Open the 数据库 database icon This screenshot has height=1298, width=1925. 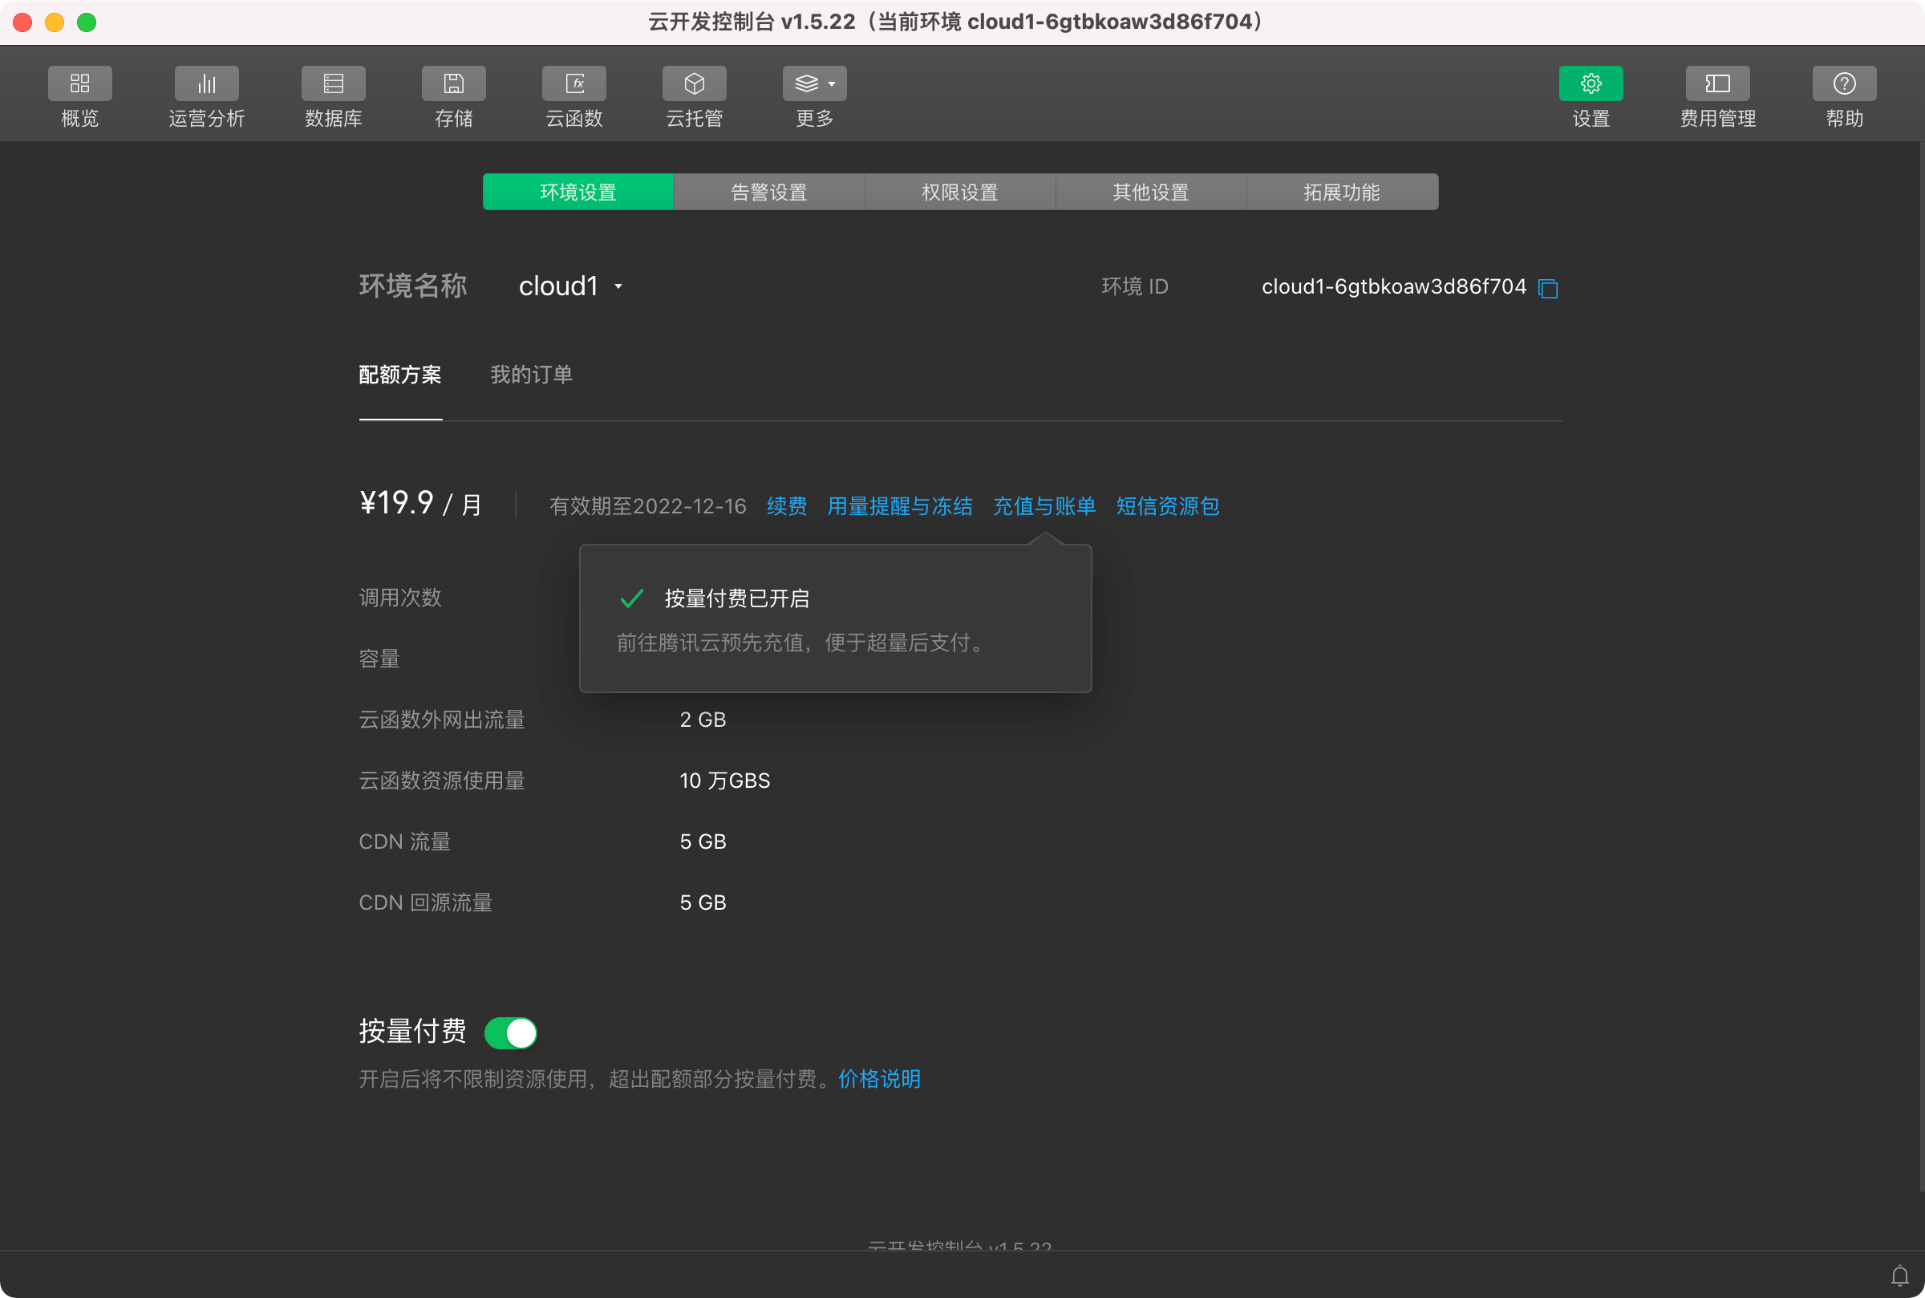[333, 83]
